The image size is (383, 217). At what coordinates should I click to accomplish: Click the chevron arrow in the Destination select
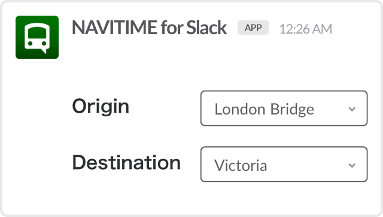[x=352, y=165]
